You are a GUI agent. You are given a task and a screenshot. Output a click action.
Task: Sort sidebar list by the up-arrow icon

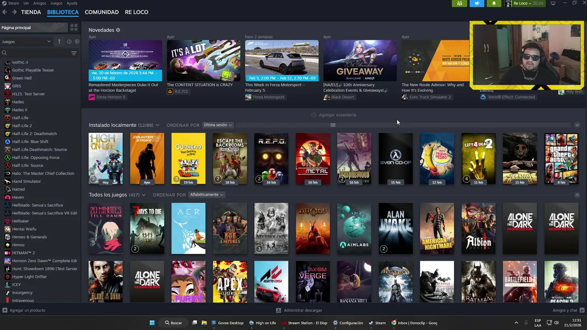[x=59, y=42]
